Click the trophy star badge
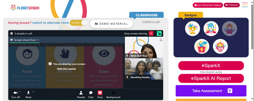This screenshot has width=254, height=101. point(193,28)
